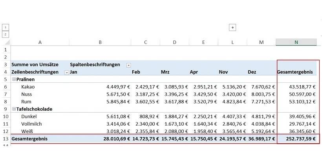Viewport: 322px width, 153px height.
Task: Click the Summe von Umsätze cell
Action: click(x=35, y=65)
